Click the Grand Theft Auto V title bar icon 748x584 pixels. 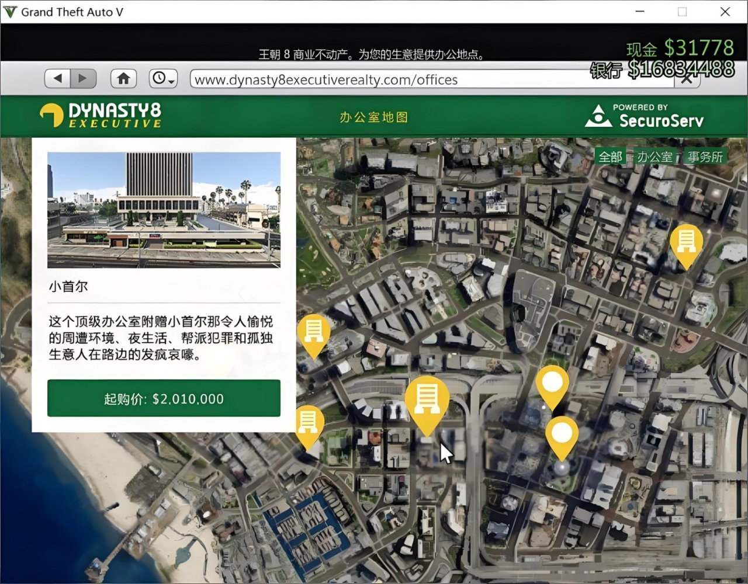click(10, 12)
